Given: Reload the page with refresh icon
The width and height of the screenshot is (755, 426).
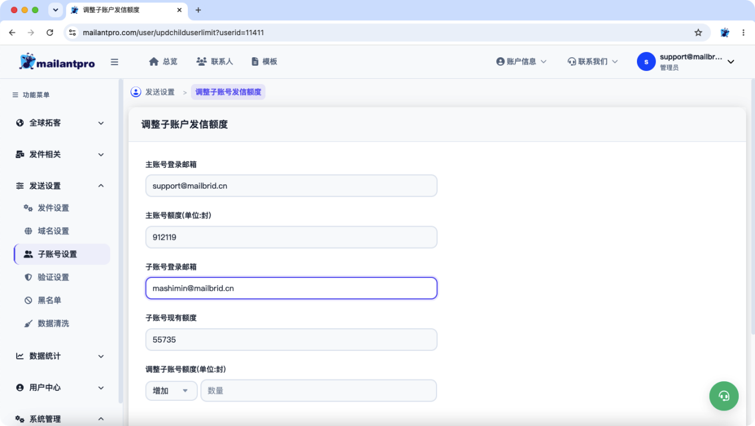Looking at the screenshot, I should point(49,33).
